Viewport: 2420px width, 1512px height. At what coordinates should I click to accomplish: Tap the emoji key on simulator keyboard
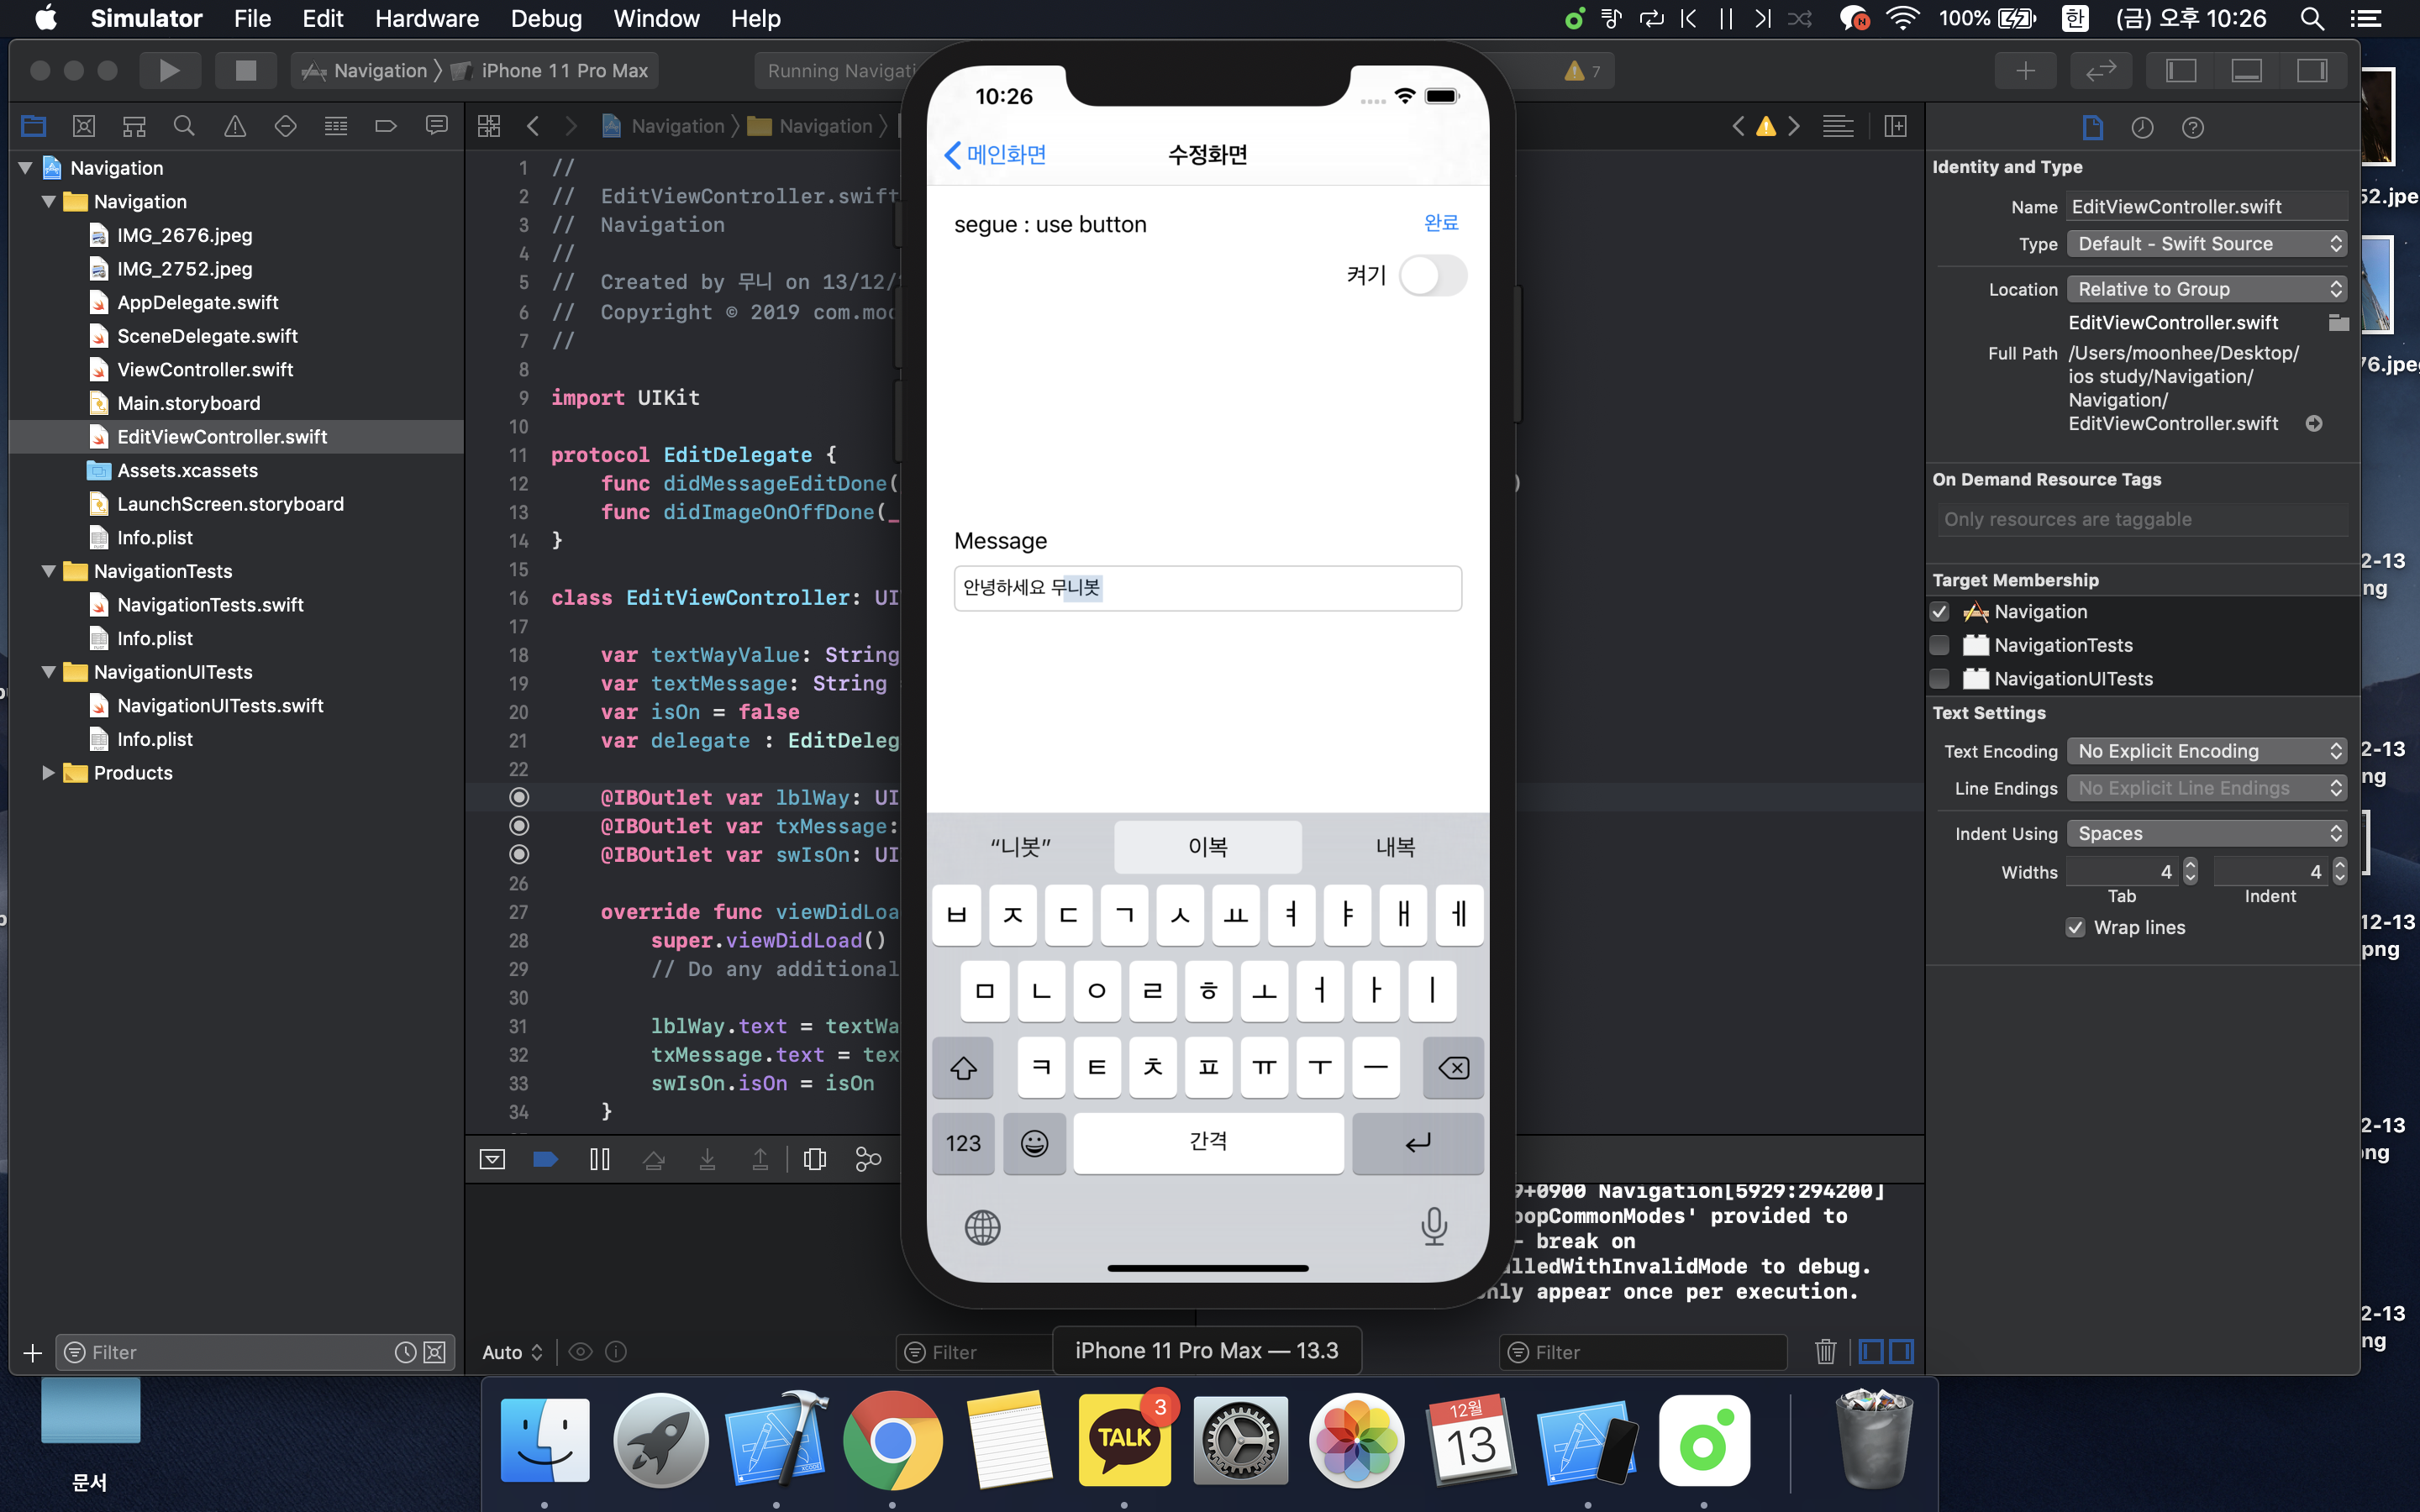pyautogui.click(x=1034, y=1143)
